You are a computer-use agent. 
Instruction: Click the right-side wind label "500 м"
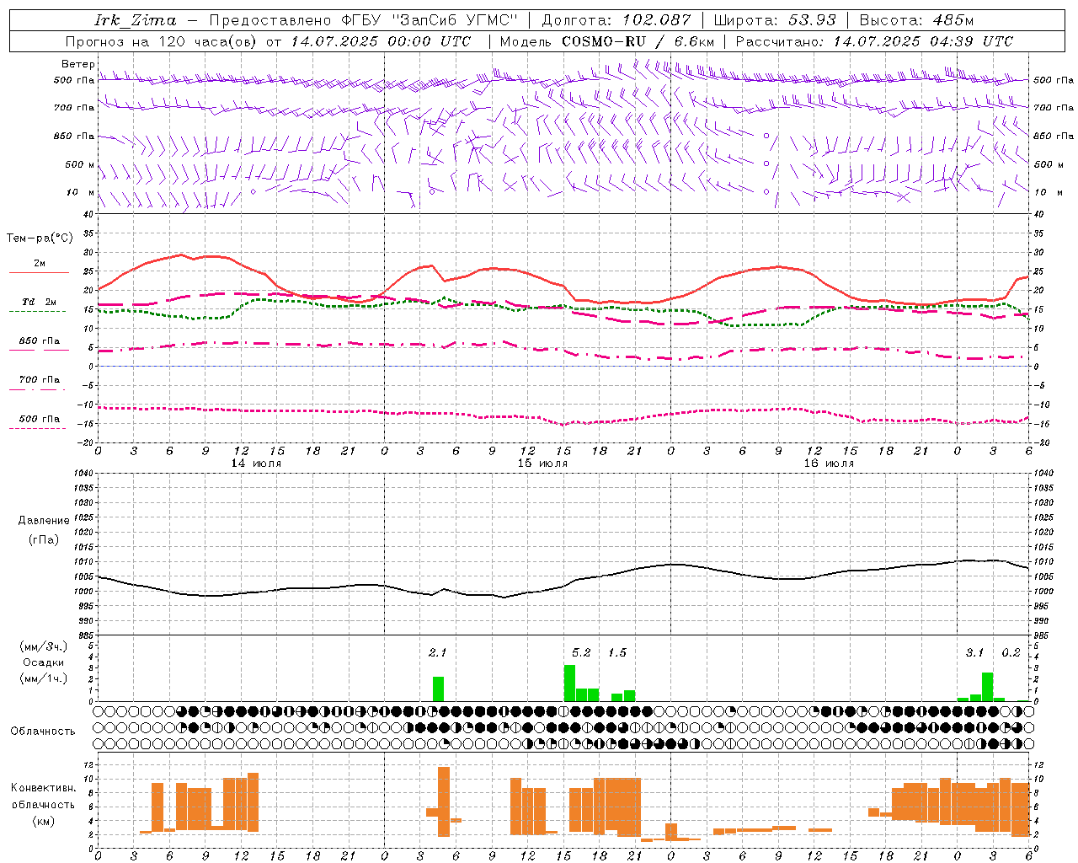point(1049,164)
